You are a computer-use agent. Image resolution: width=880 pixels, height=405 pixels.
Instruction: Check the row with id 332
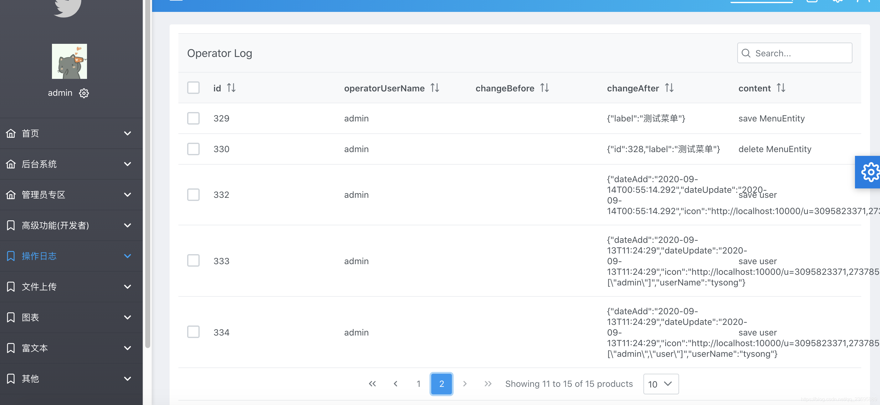pyautogui.click(x=193, y=195)
